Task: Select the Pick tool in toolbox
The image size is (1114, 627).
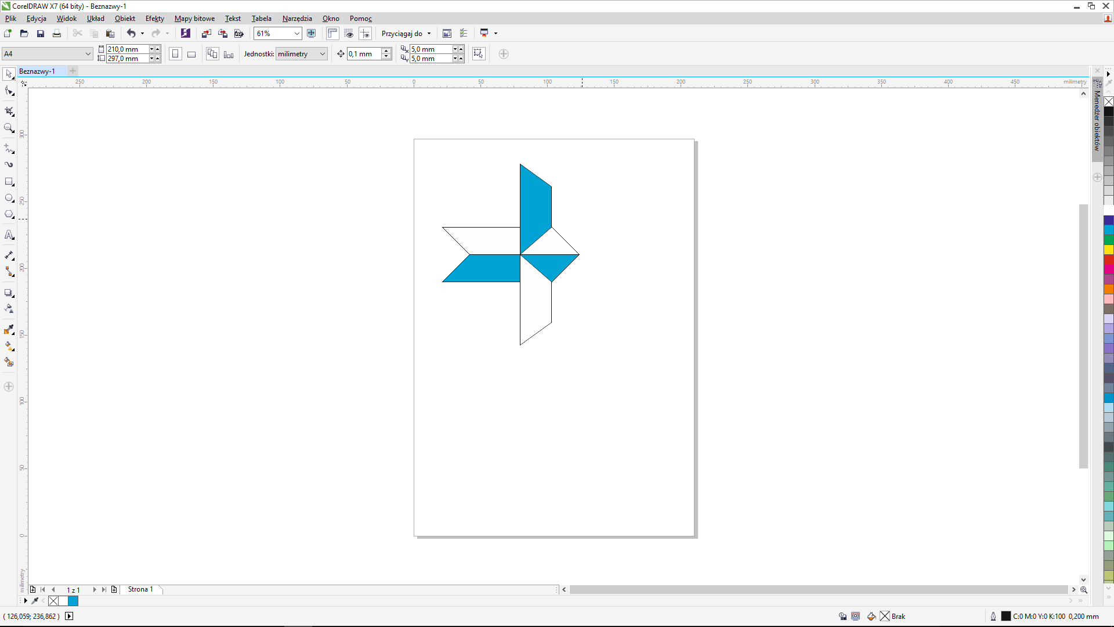Action: coord(9,74)
